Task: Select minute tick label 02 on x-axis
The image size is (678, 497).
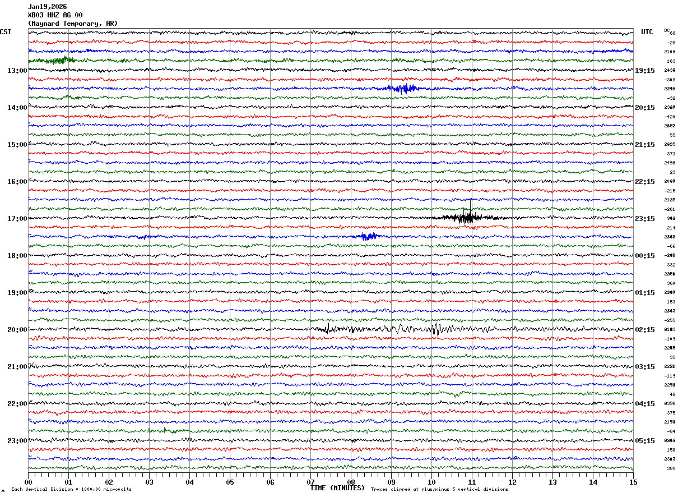Action: pyautogui.click(x=109, y=482)
